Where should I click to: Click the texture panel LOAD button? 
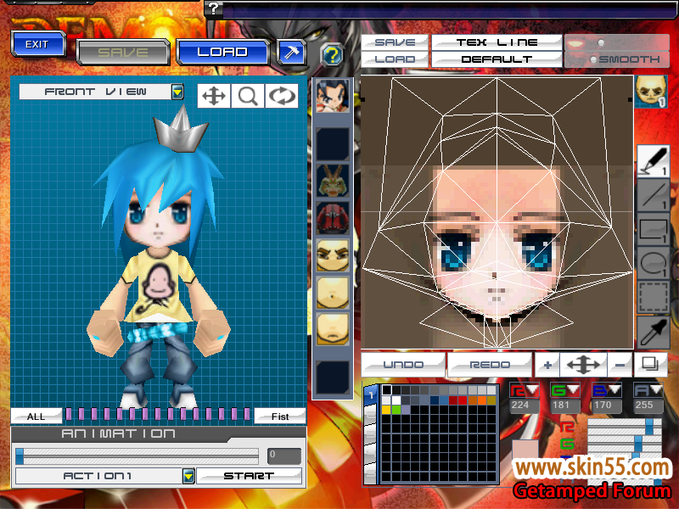pyautogui.click(x=395, y=59)
